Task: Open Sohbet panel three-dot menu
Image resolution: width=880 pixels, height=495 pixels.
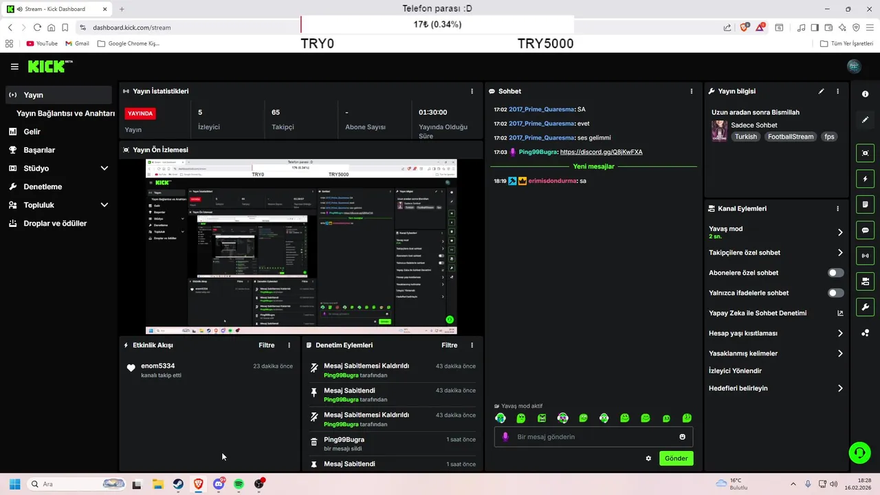Action: pos(691,91)
